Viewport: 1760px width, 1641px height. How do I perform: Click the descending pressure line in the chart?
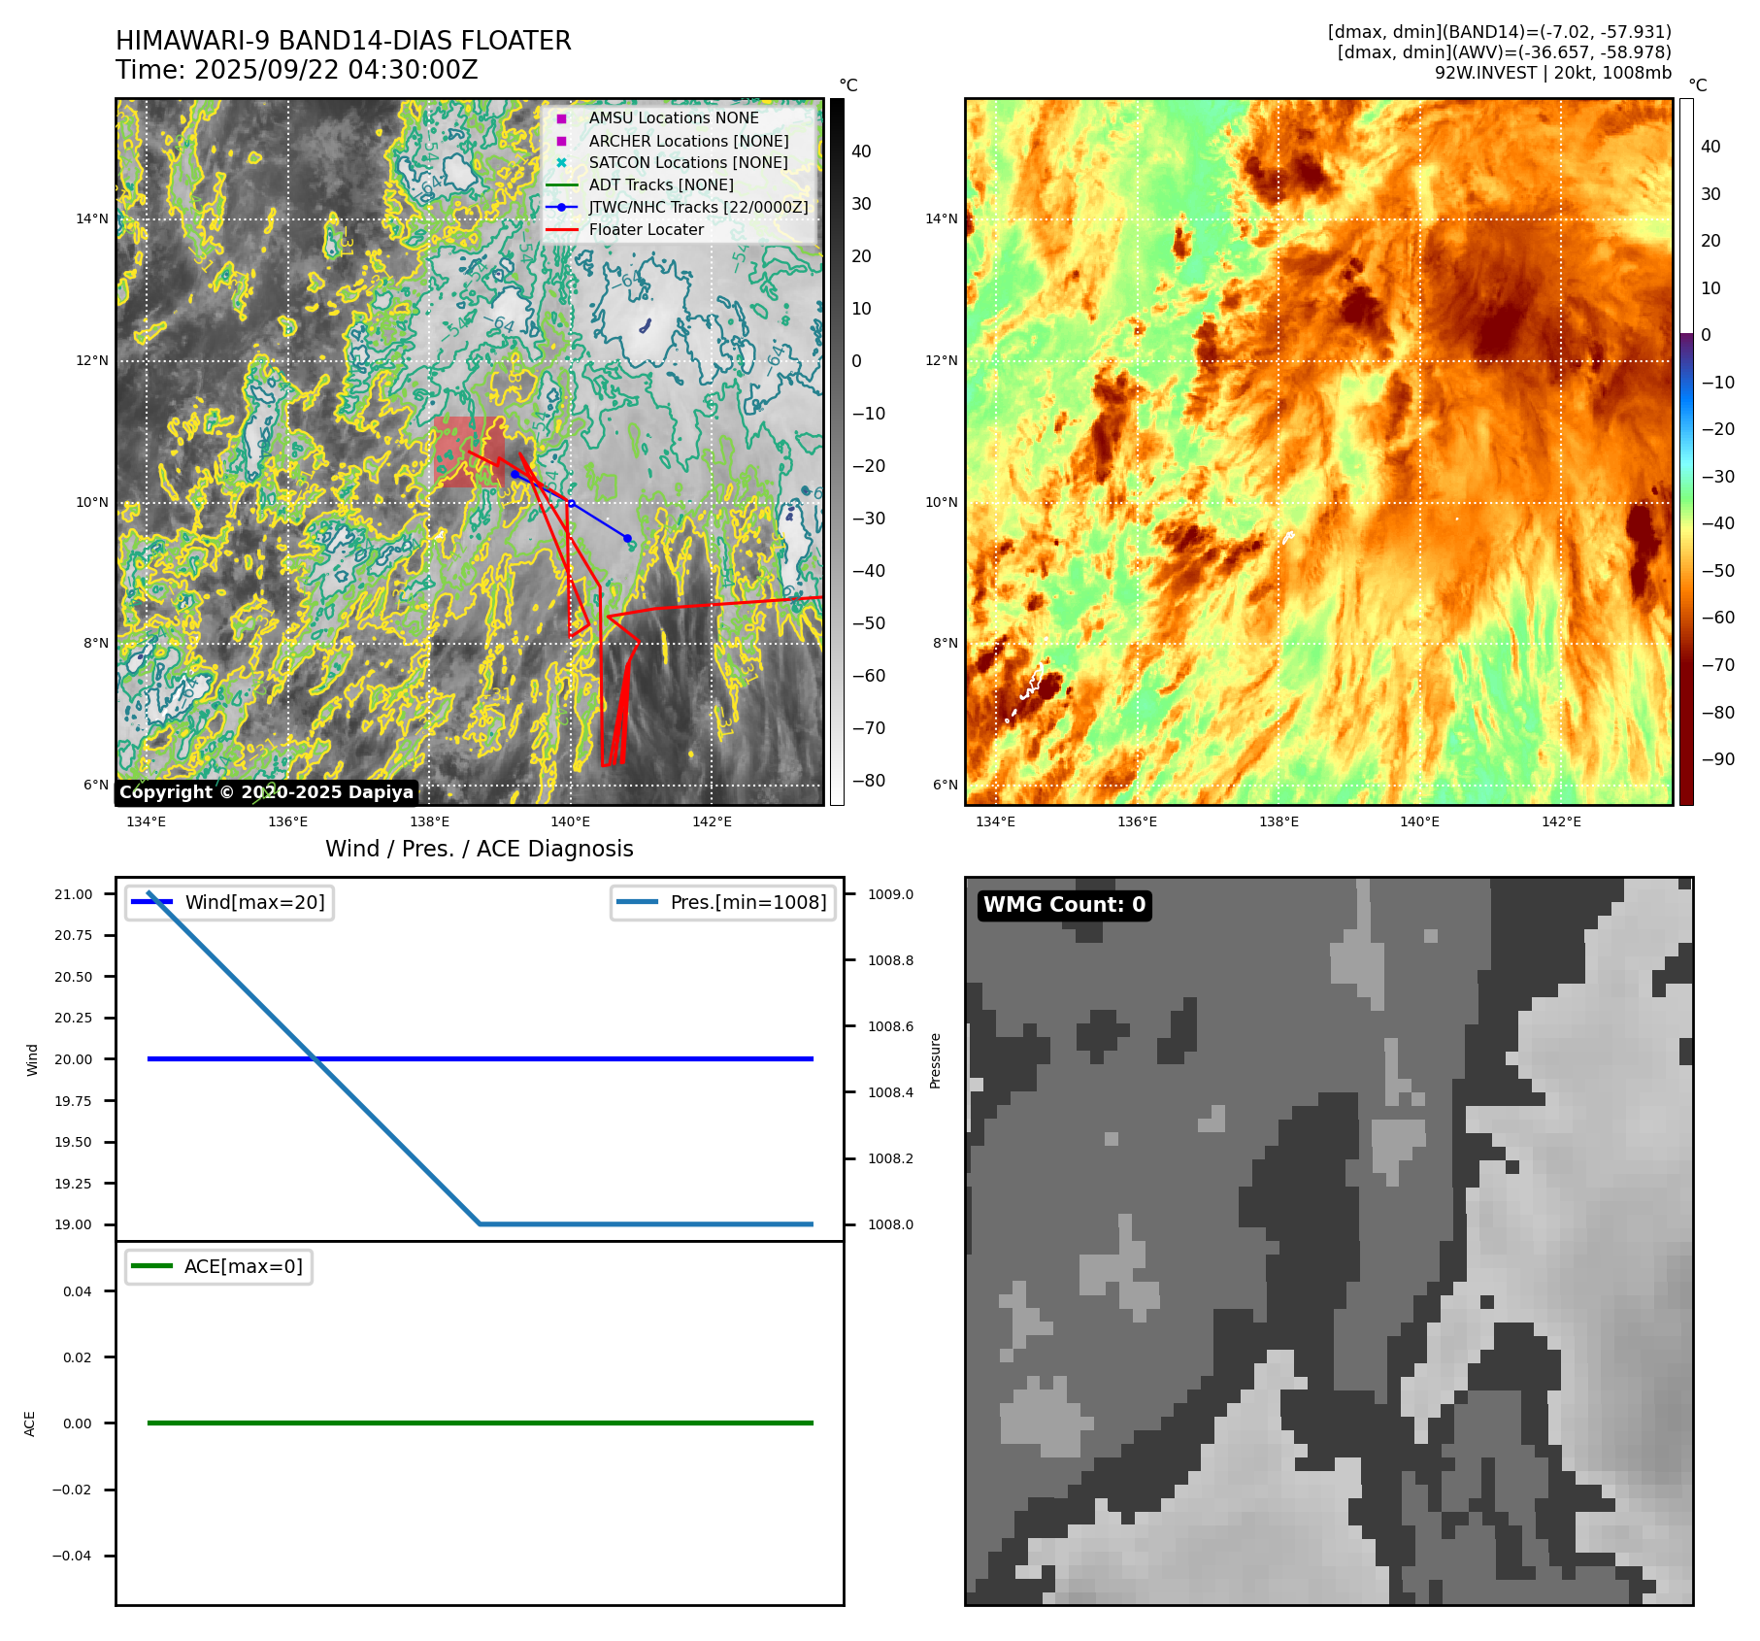pos(314,1058)
